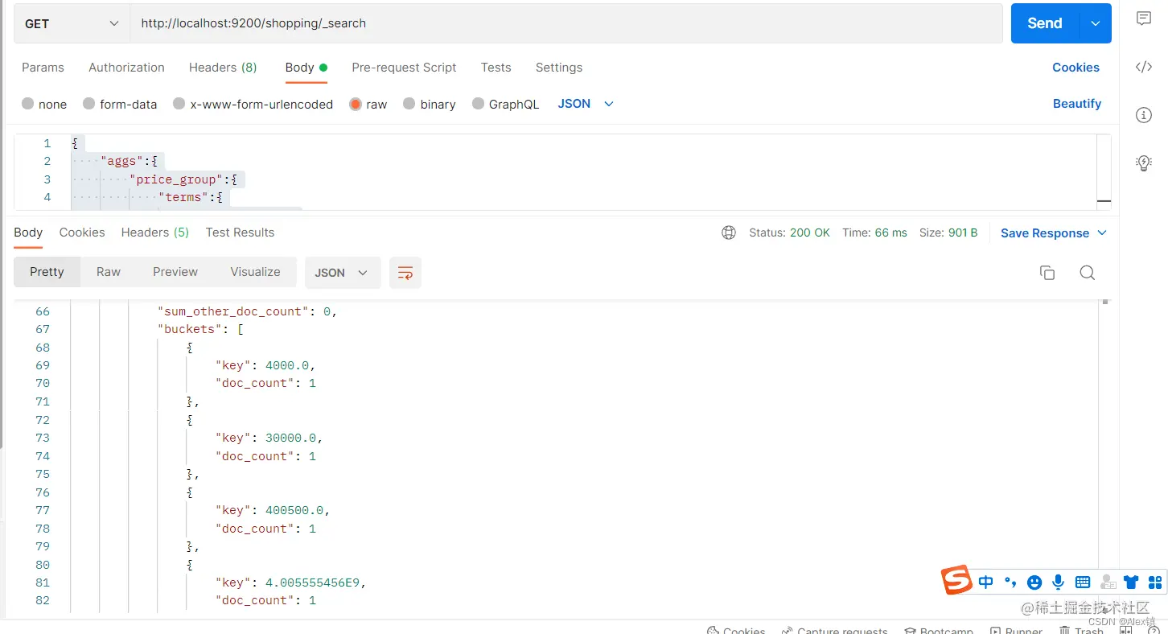The height and width of the screenshot is (634, 1168).
Task: Select the Raw response view
Action: pos(109,272)
